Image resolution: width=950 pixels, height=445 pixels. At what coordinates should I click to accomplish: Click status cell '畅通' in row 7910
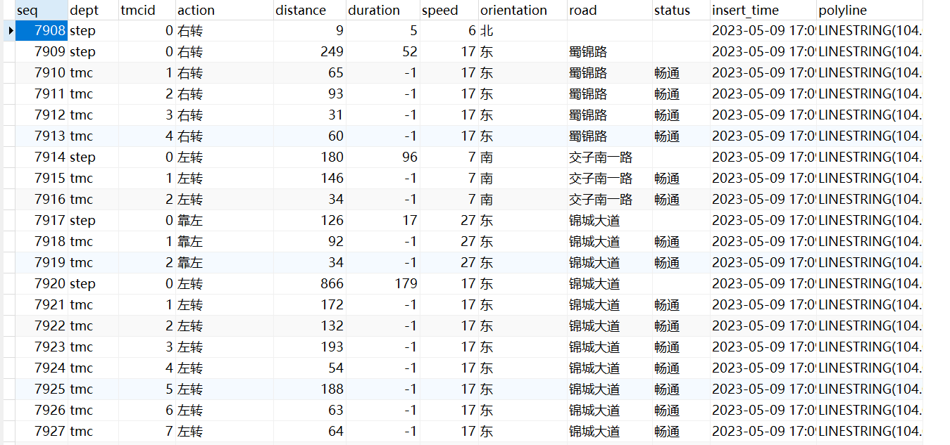[681, 73]
